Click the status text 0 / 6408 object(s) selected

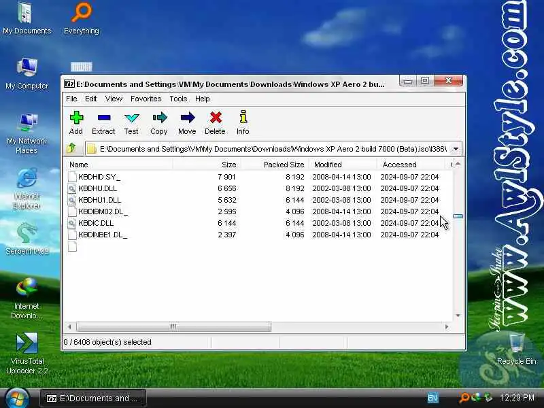[107, 343]
